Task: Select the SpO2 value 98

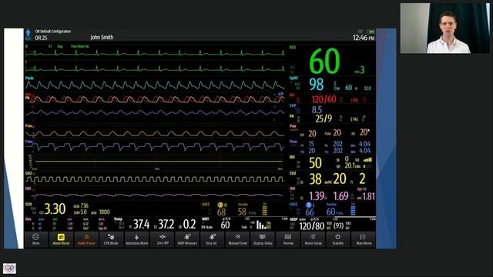Action: point(317,85)
